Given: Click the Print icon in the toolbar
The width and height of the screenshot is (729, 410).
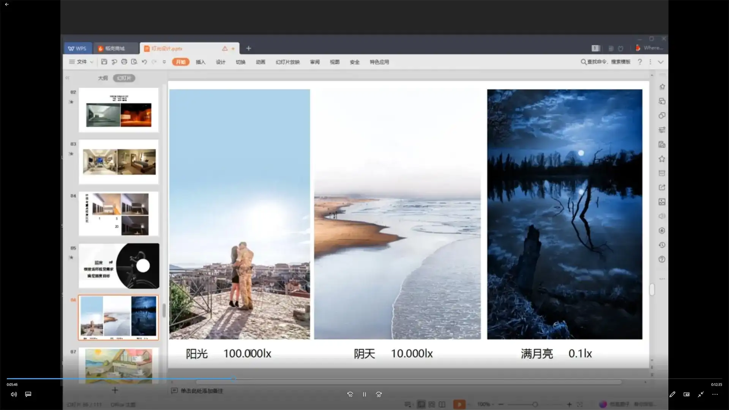Looking at the screenshot, I should pos(124,62).
